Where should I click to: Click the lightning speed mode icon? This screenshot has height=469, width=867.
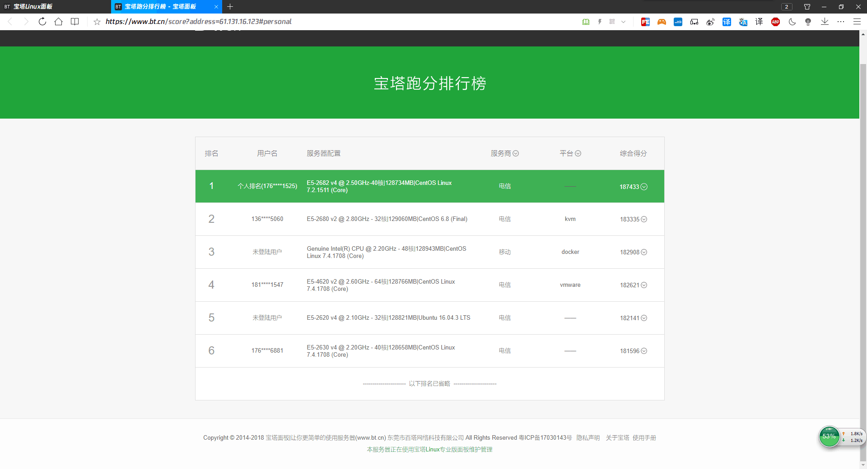(600, 22)
